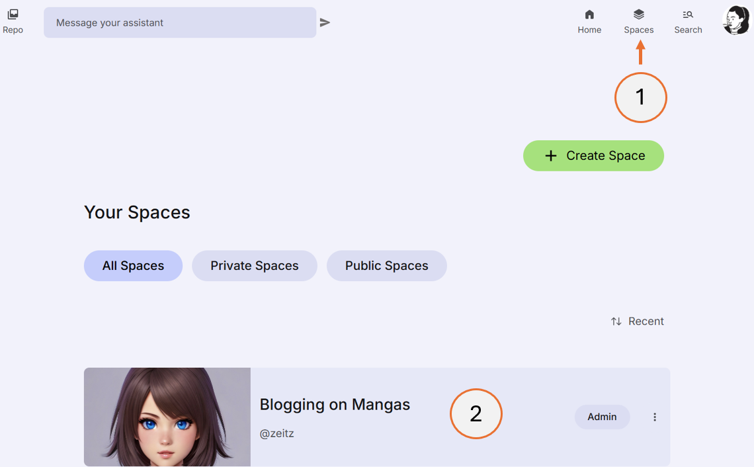Image resolution: width=754 pixels, height=467 pixels.
Task: Open the Blogging on Mangas space link
Action: tap(335, 404)
